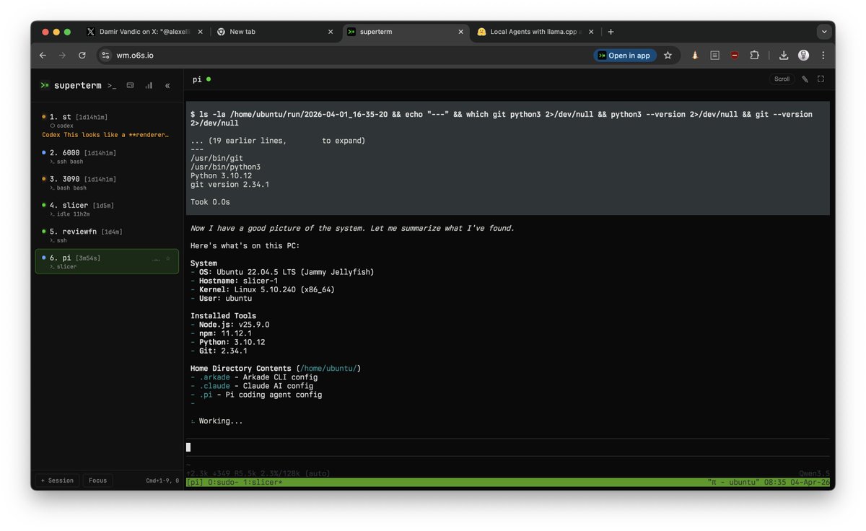Image resolution: width=866 pixels, height=531 pixels.
Task: Close the superterm browser tab
Action: tap(461, 32)
